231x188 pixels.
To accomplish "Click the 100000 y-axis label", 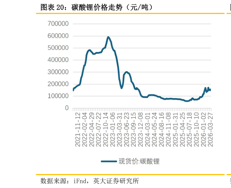I will [x=58, y=96].
